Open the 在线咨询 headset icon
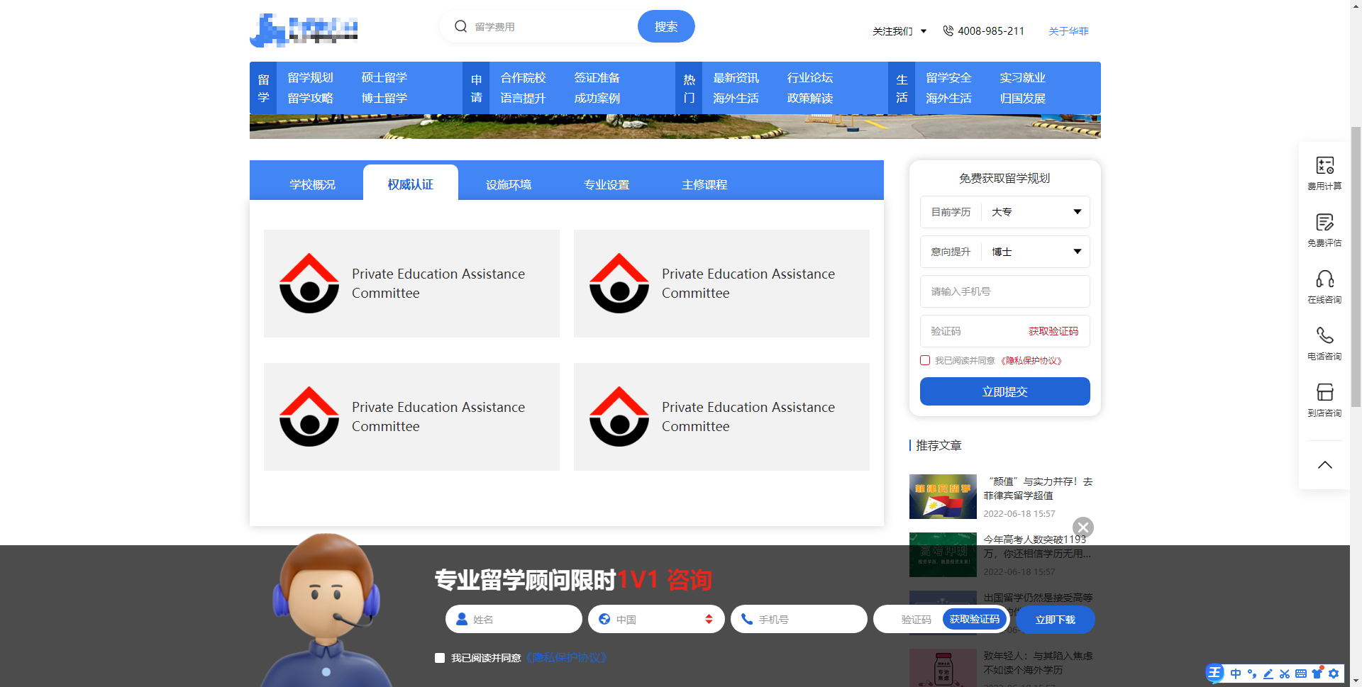This screenshot has width=1362, height=687. [x=1324, y=279]
